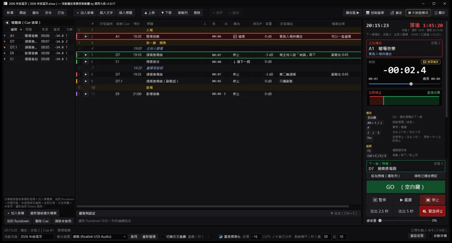Click the 鎖定 lock button
452x243 pixels.
[x=396, y=13]
